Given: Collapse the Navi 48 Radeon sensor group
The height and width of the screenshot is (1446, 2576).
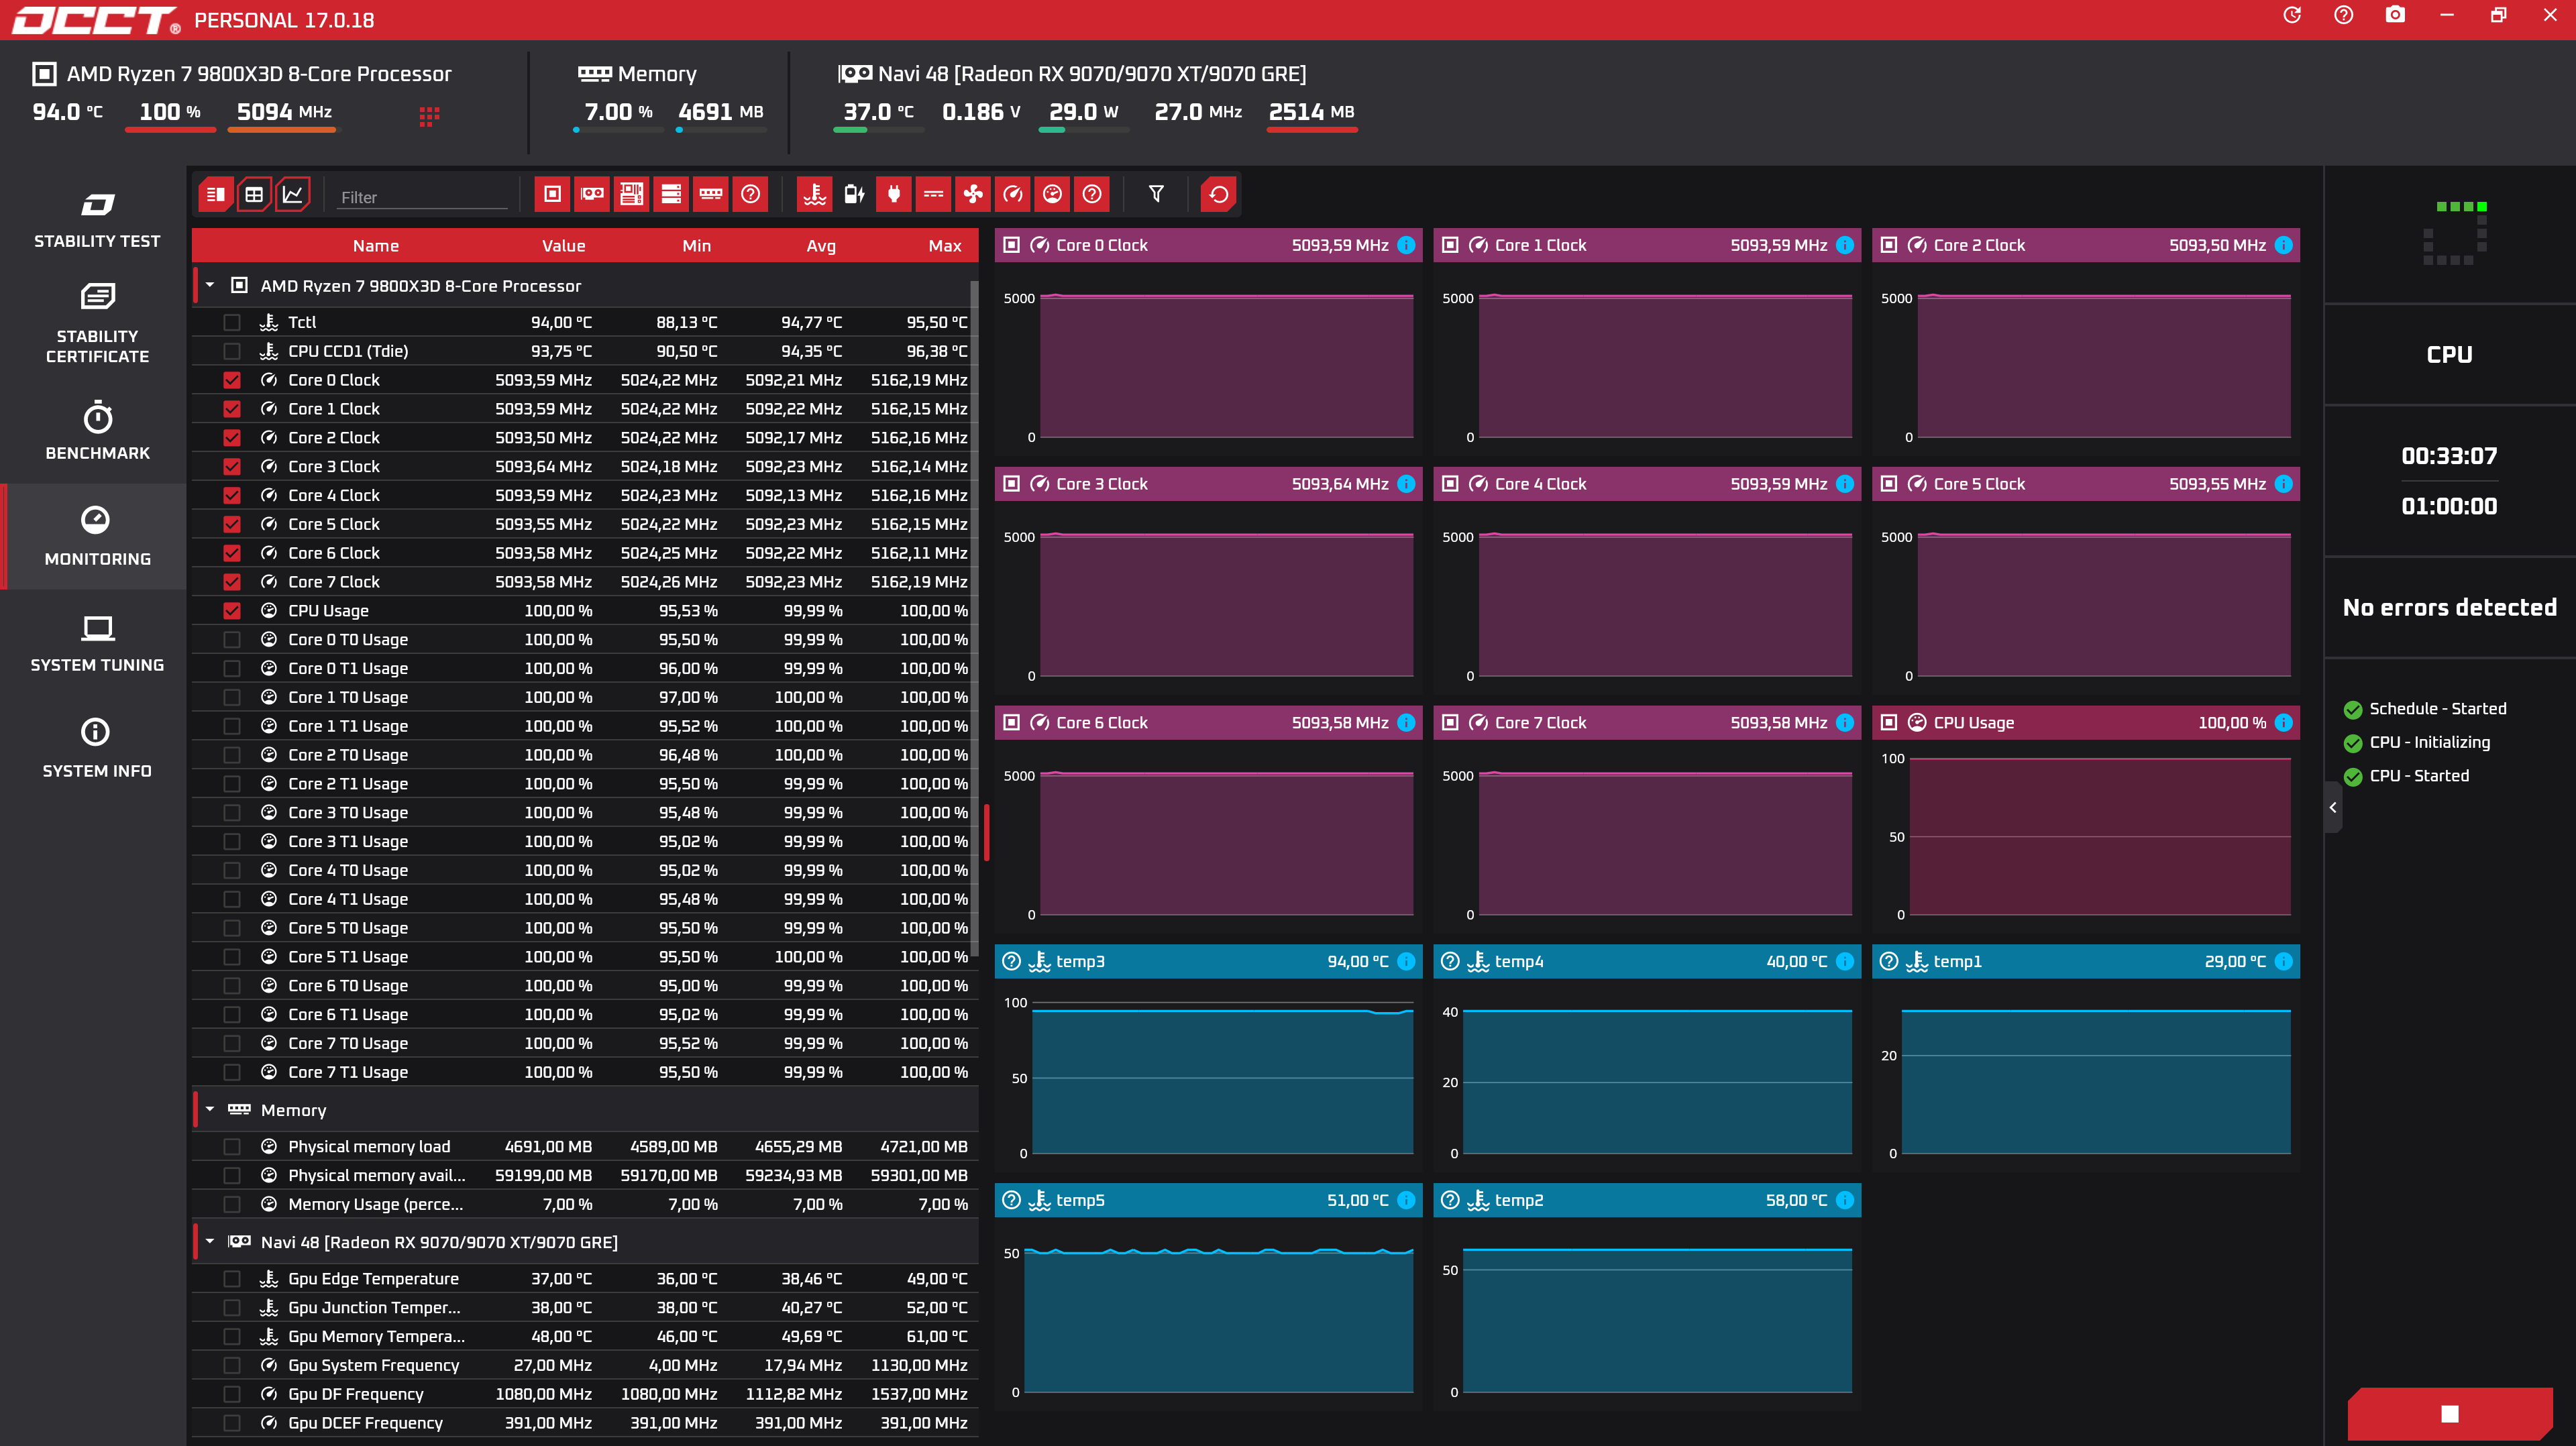Looking at the screenshot, I should pos(210,1242).
